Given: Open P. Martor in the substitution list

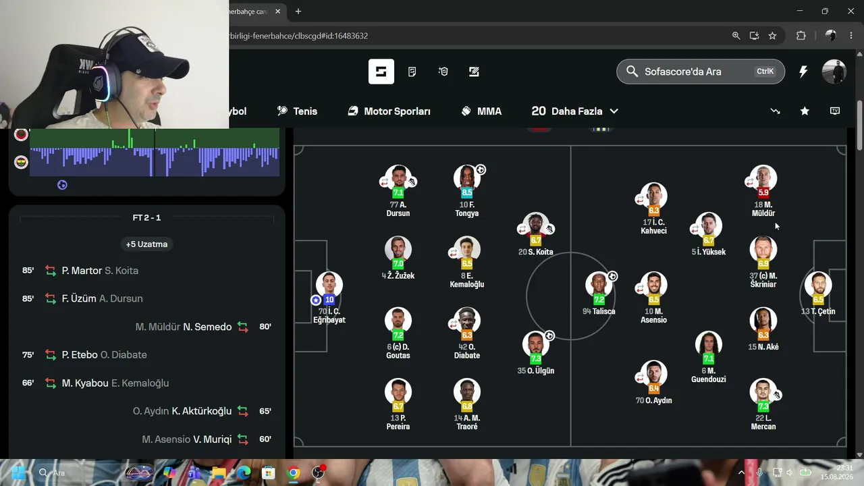Looking at the screenshot, I should [82, 271].
